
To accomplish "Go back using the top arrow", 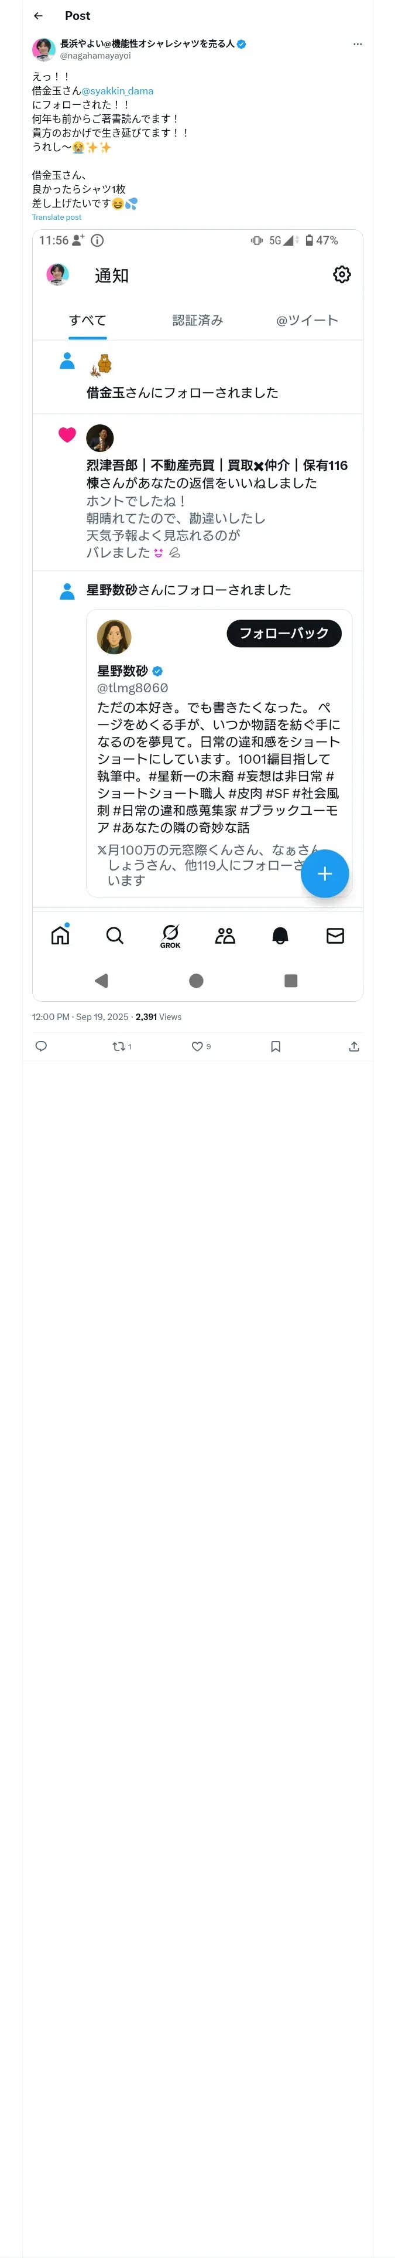I will click(37, 16).
